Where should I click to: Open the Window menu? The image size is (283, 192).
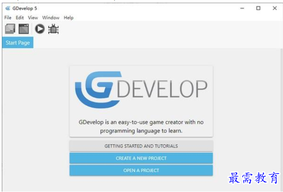(51, 18)
